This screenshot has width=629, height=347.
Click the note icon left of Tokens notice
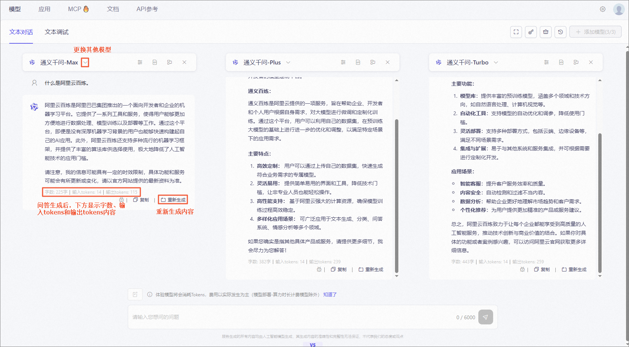[135, 294]
